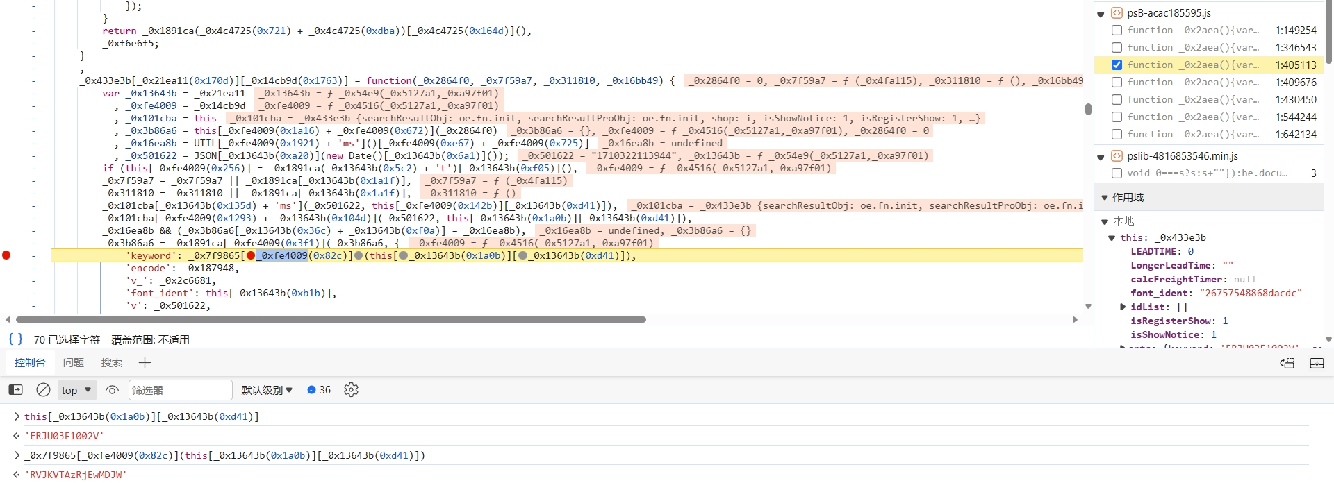Click the LongerLeadTime property row
The height and width of the screenshot is (483, 1334).
1182,265
